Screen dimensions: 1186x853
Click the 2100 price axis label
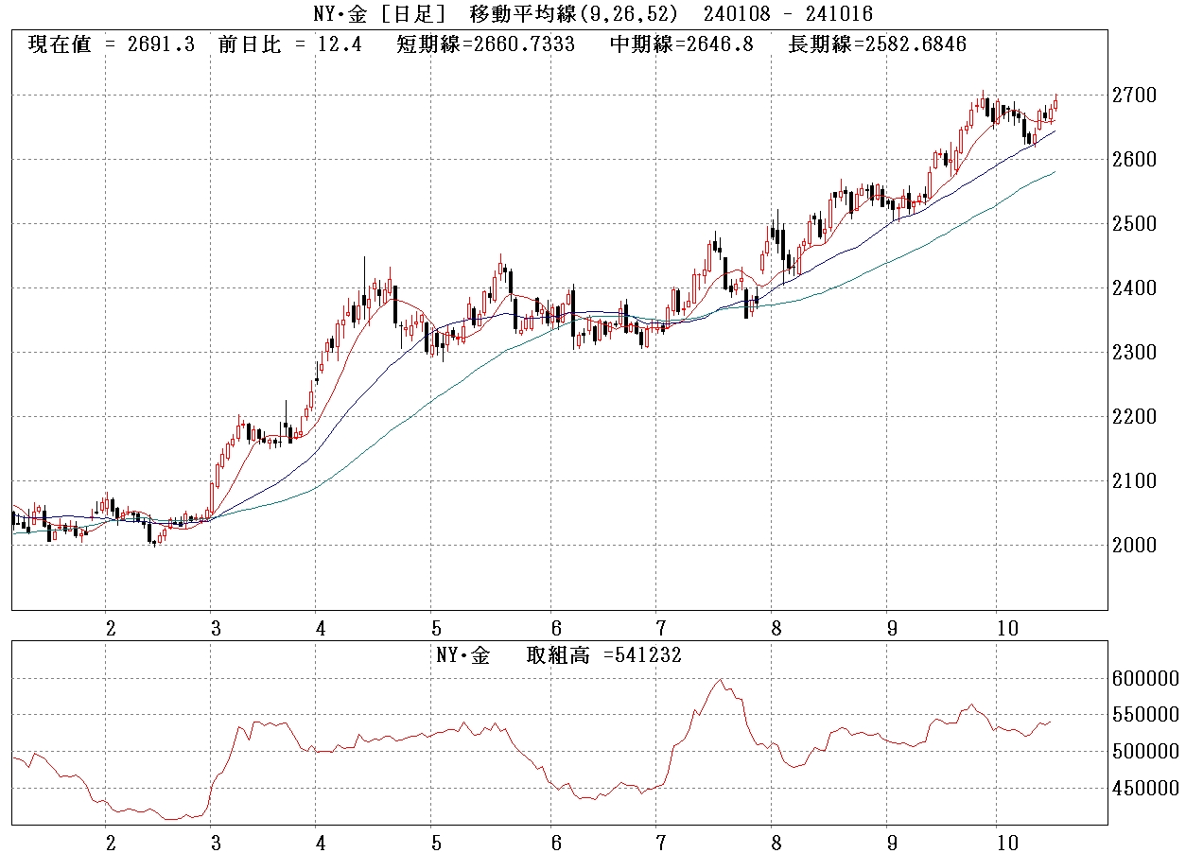pos(1135,481)
